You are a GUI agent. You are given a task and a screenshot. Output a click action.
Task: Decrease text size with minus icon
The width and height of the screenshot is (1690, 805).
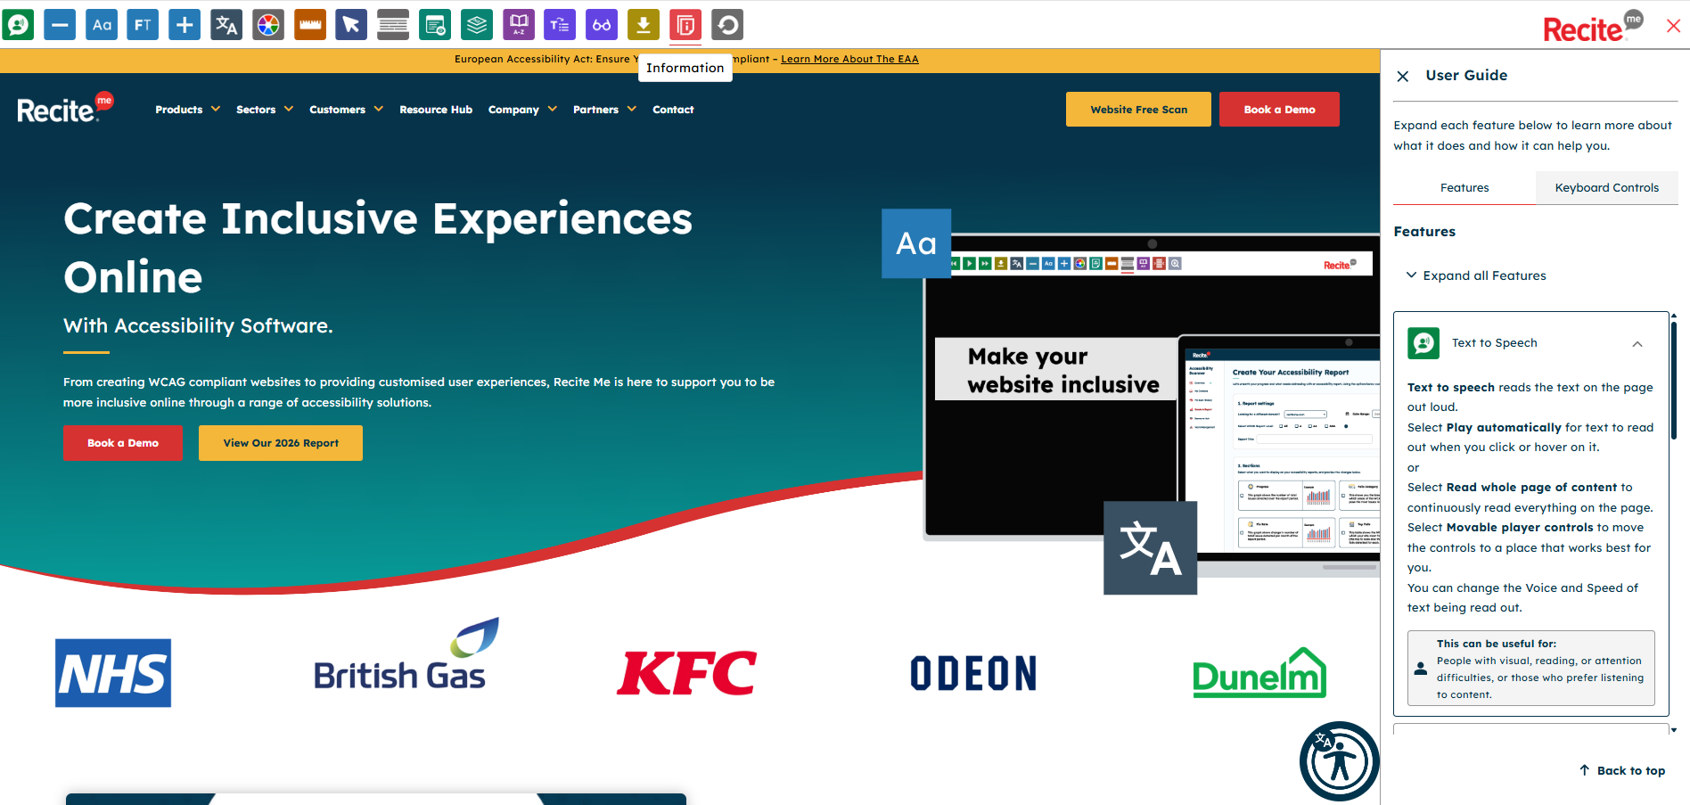(x=60, y=25)
